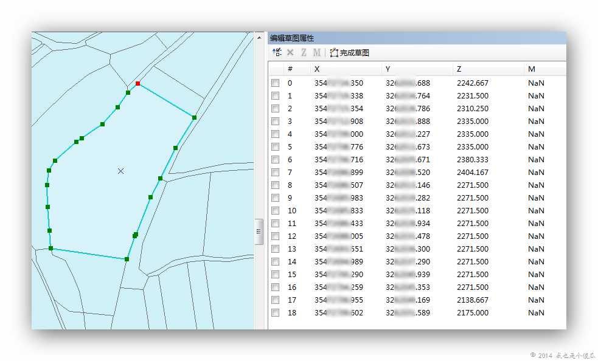Click the panel splitter grip handle
The image size is (598, 361).
coord(259,232)
